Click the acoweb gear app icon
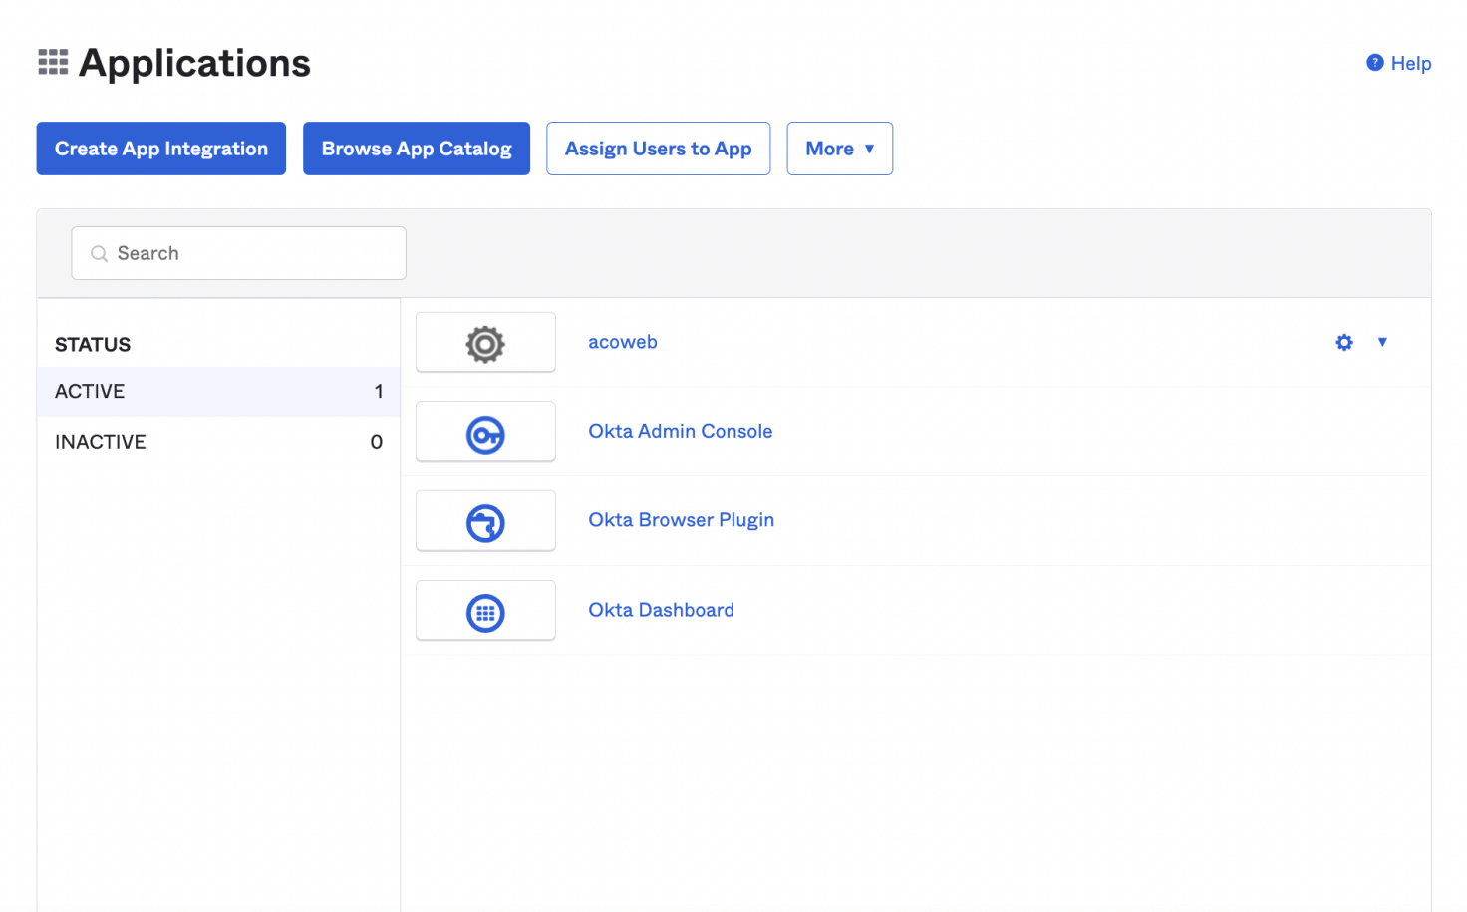This screenshot has width=1467, height=912. tap(485, 344)
